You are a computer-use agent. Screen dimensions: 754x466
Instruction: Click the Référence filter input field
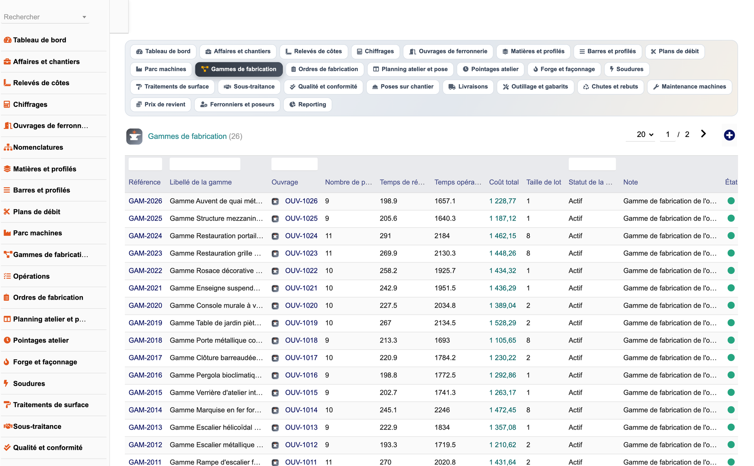point(145,164)
